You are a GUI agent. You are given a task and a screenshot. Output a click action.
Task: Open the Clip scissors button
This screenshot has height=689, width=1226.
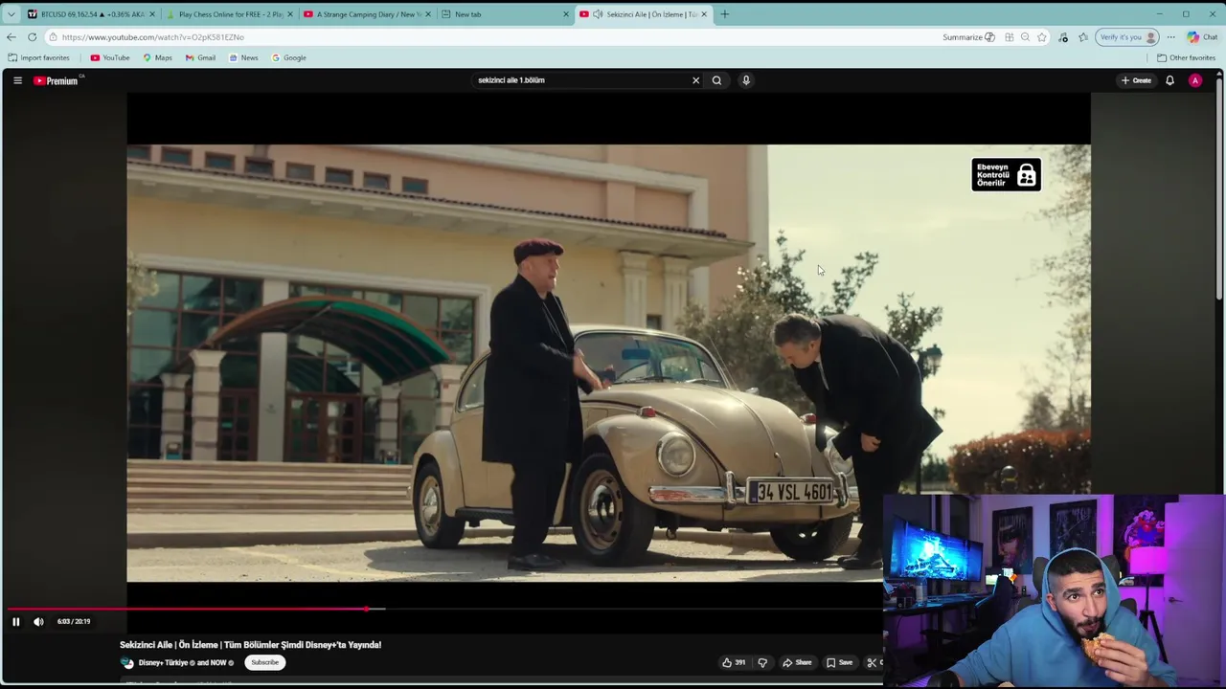(x=873, y=662)
